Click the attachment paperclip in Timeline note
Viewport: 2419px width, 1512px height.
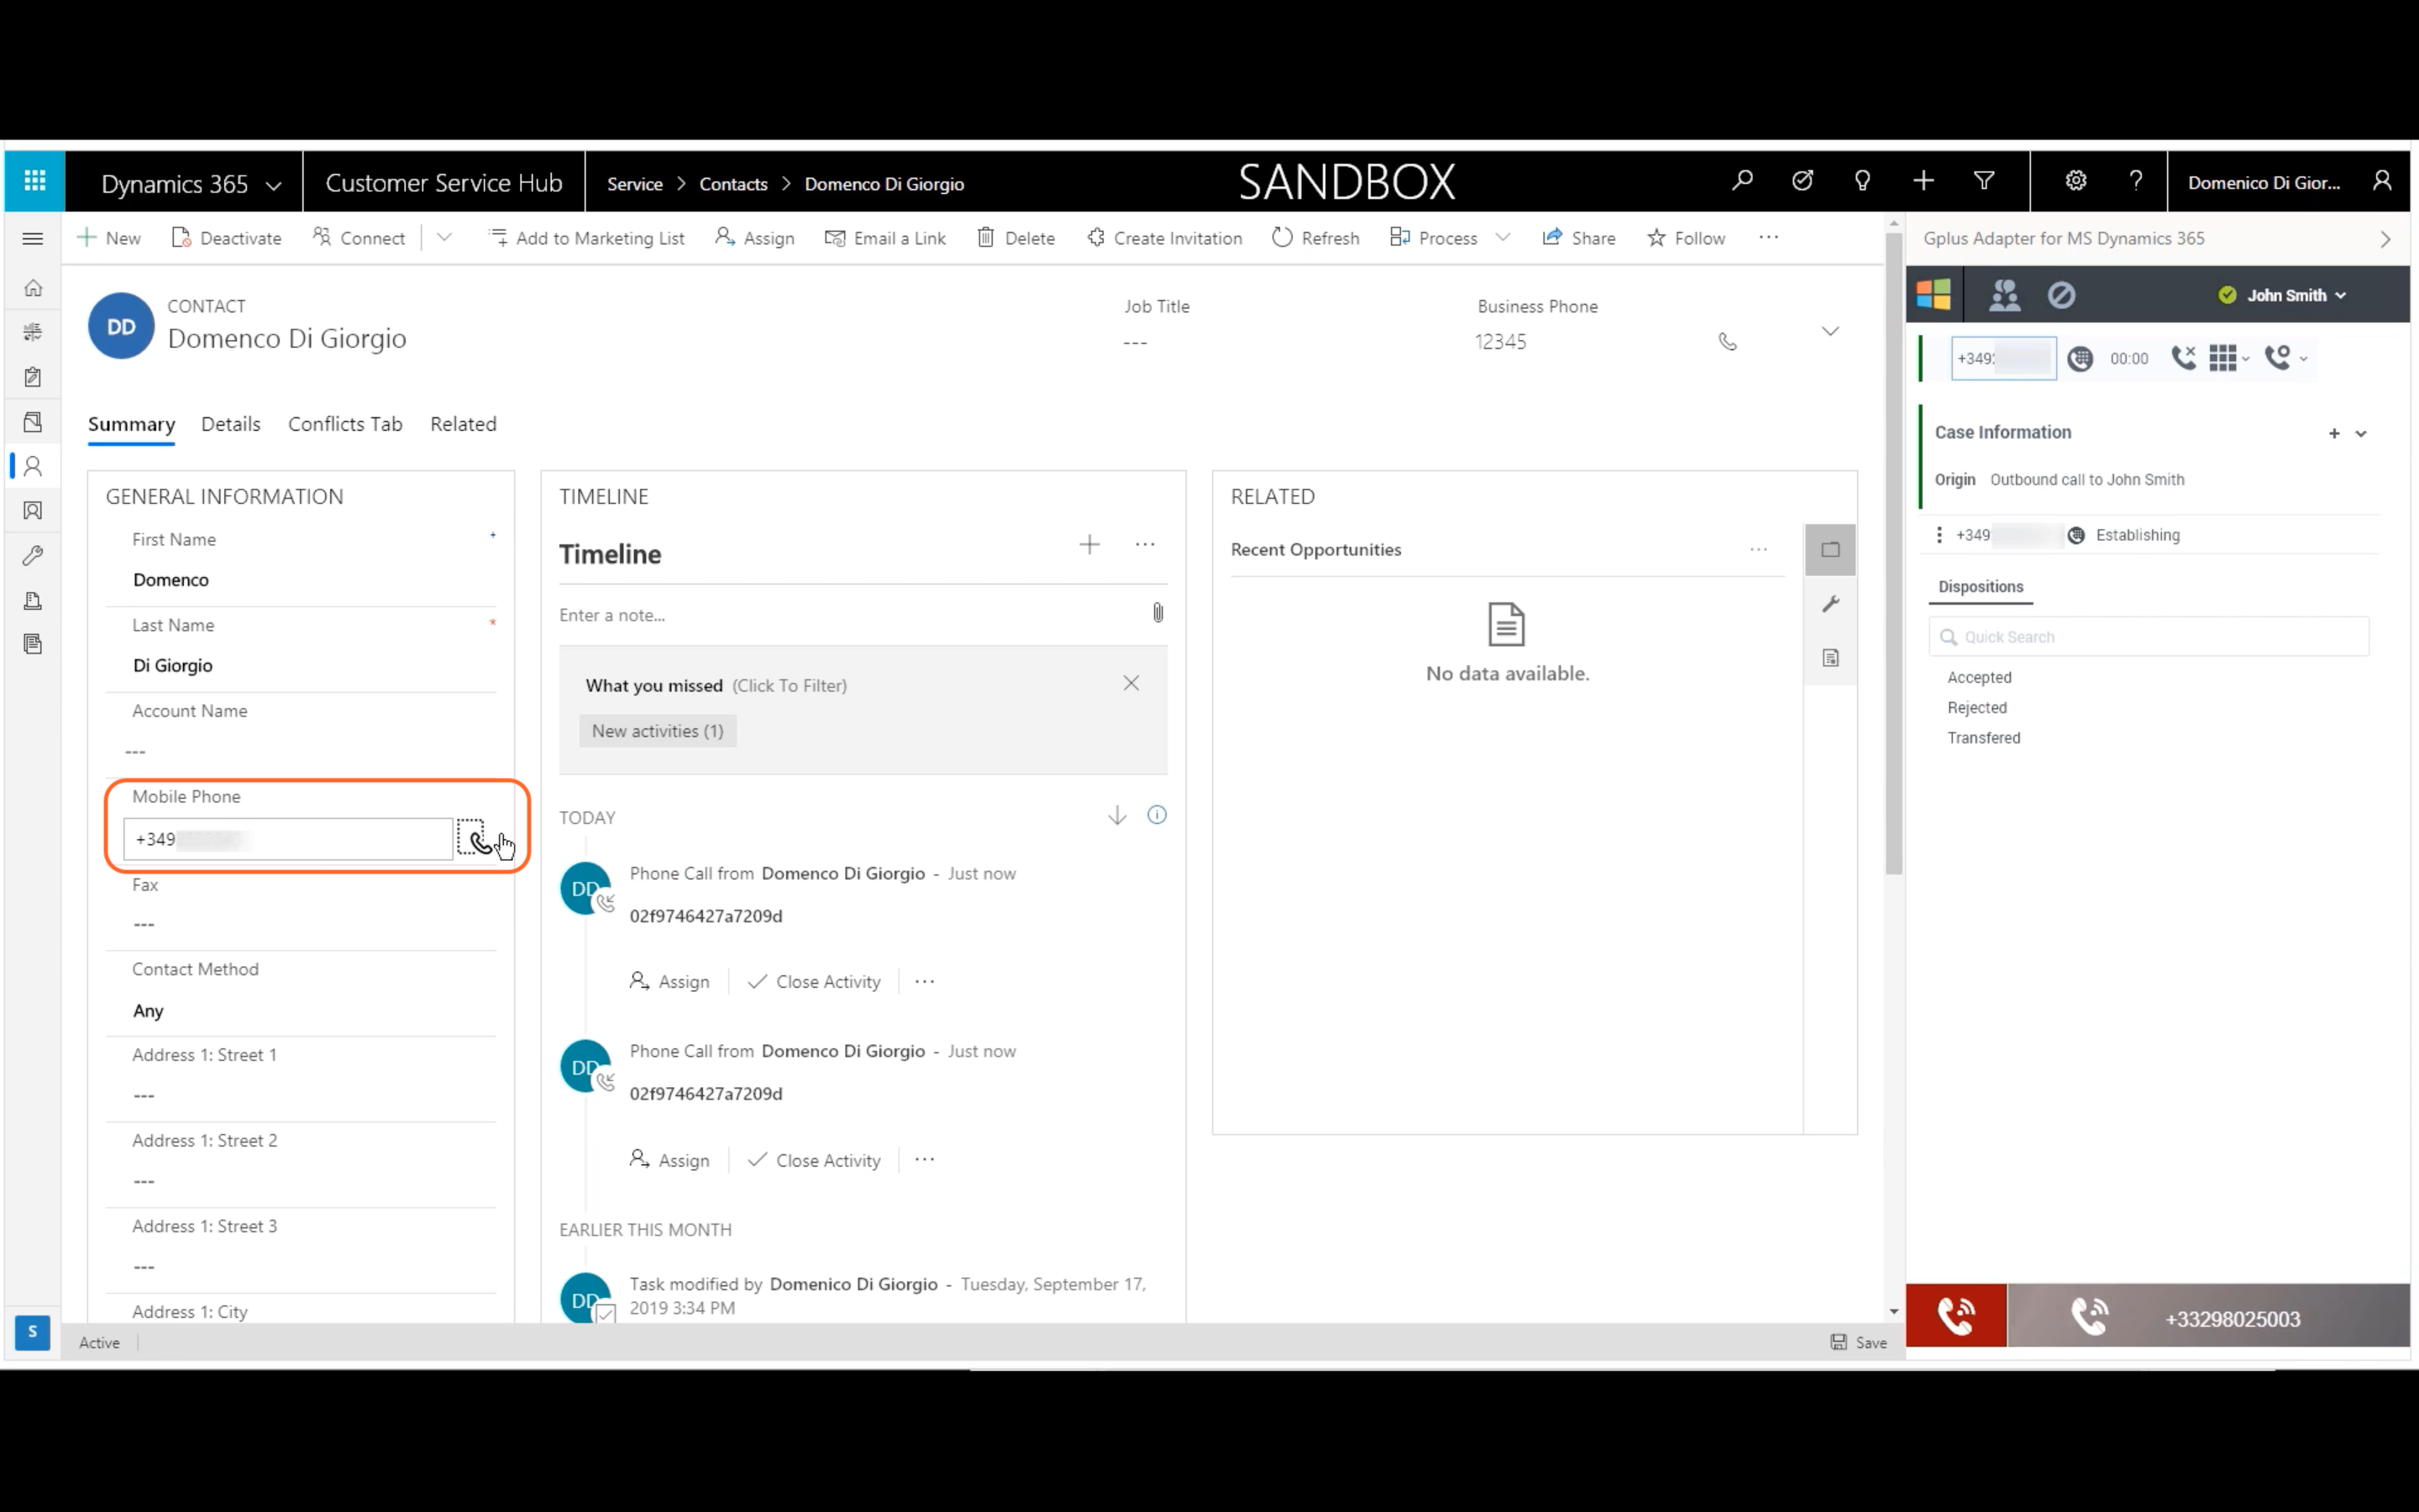pyautogui.click(x=1157, y=613)
